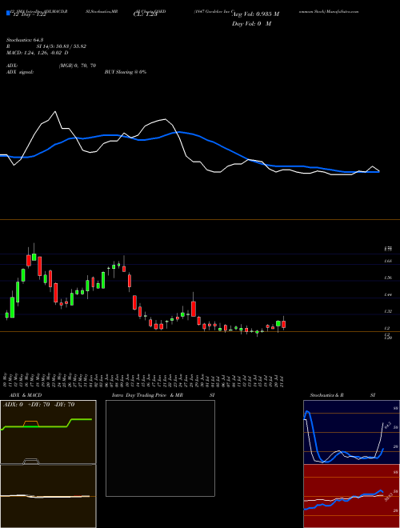The width and height of the screenshot is (400, 528).
Task: Click the 'ADX signal:' label
Action: tap(20, 72)
